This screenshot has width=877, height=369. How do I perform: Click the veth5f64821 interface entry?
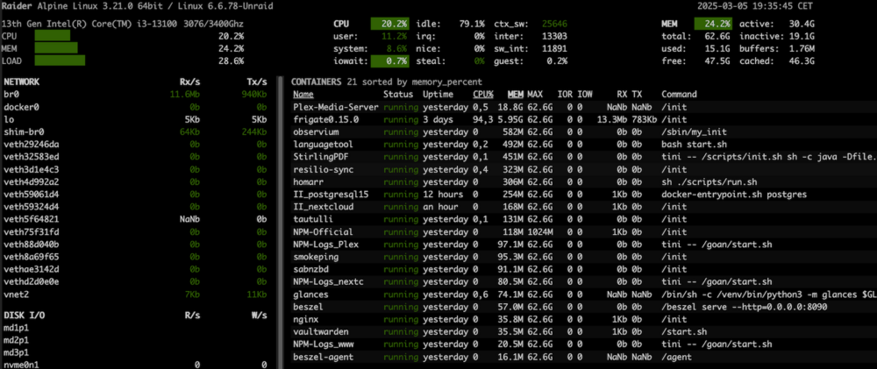pyautogui.click(x=32, y=219)
